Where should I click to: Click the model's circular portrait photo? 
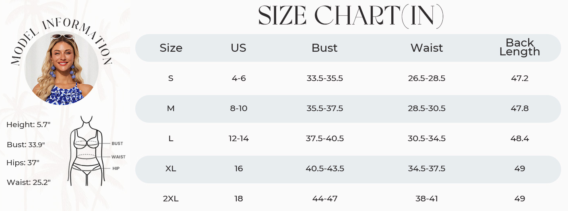(62, 68)
